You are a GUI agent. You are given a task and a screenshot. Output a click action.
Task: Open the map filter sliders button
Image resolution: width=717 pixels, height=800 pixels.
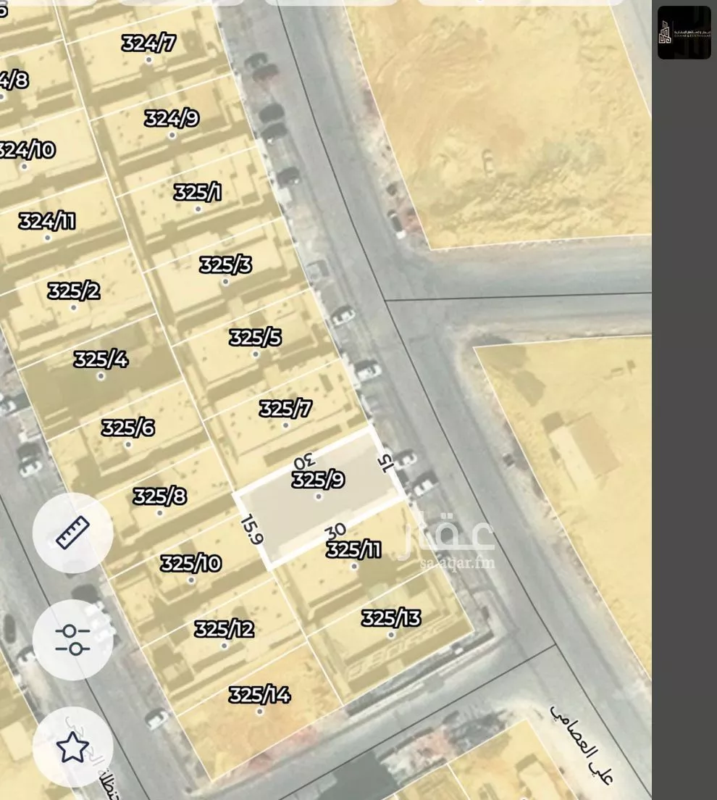(x=73, y=640)
